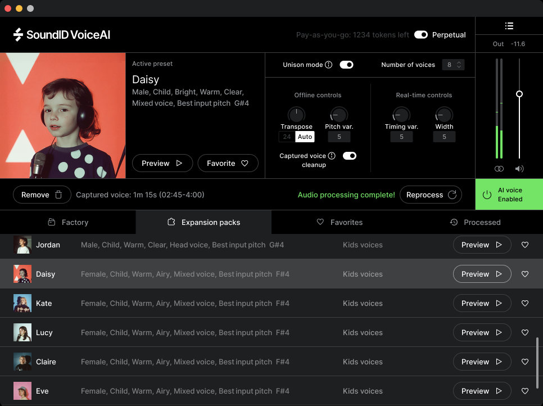Click the speaker volume icon

click(519, 169)
